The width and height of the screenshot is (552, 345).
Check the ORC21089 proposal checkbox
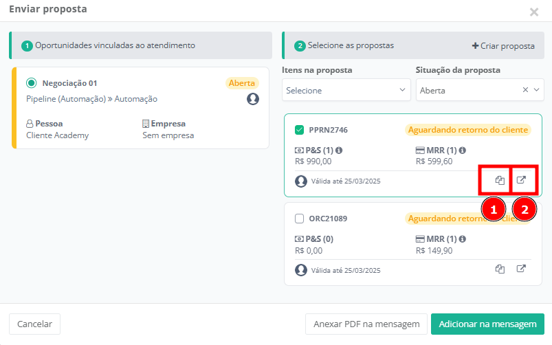tap(299, 219)
